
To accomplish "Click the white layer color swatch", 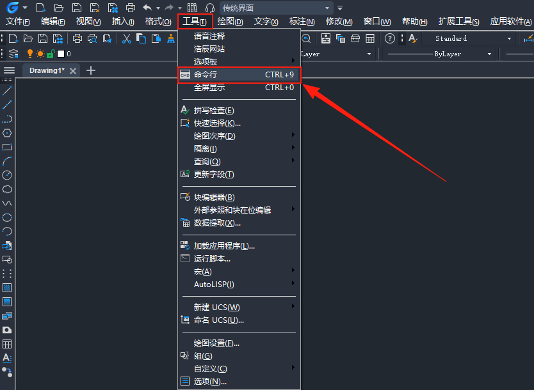I will [60, 54].
